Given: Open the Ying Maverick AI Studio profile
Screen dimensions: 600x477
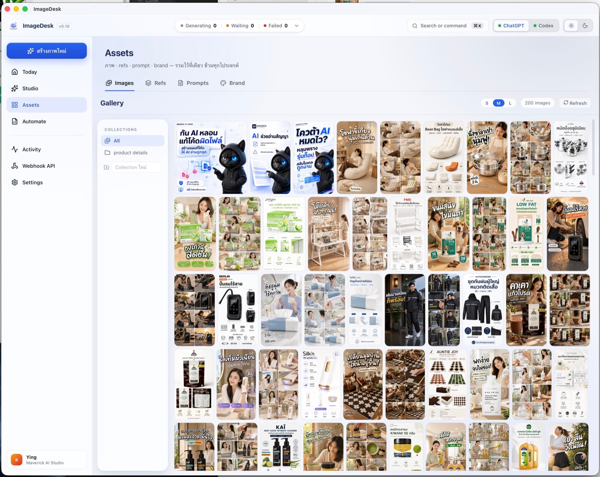Looking at the screenshot, I should (46, 460).
